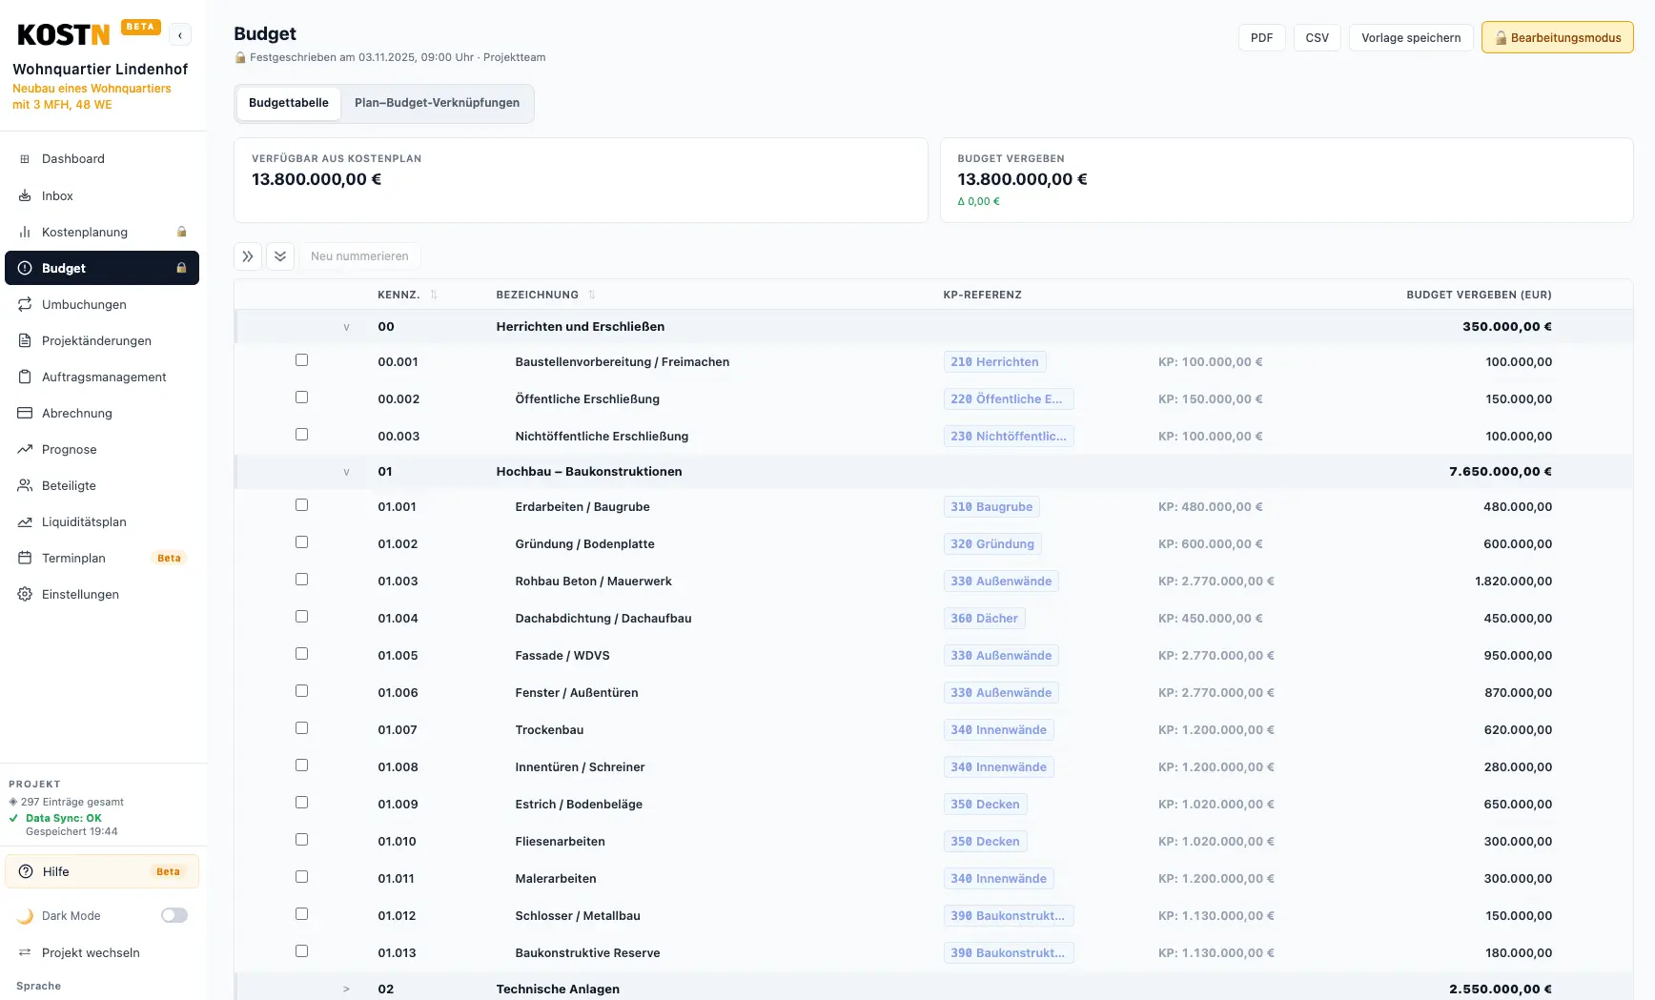Select the checkbox for Öffentliche Erschließung
The height and width of the screenshot is (1000, 1655).
pos(301,398)
